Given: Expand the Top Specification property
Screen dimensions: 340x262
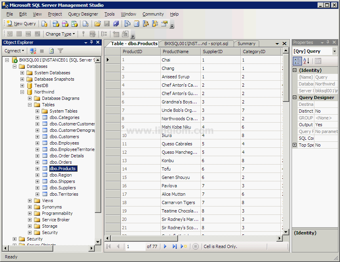Looking at the screenshot, I should [x=295, y=145].
